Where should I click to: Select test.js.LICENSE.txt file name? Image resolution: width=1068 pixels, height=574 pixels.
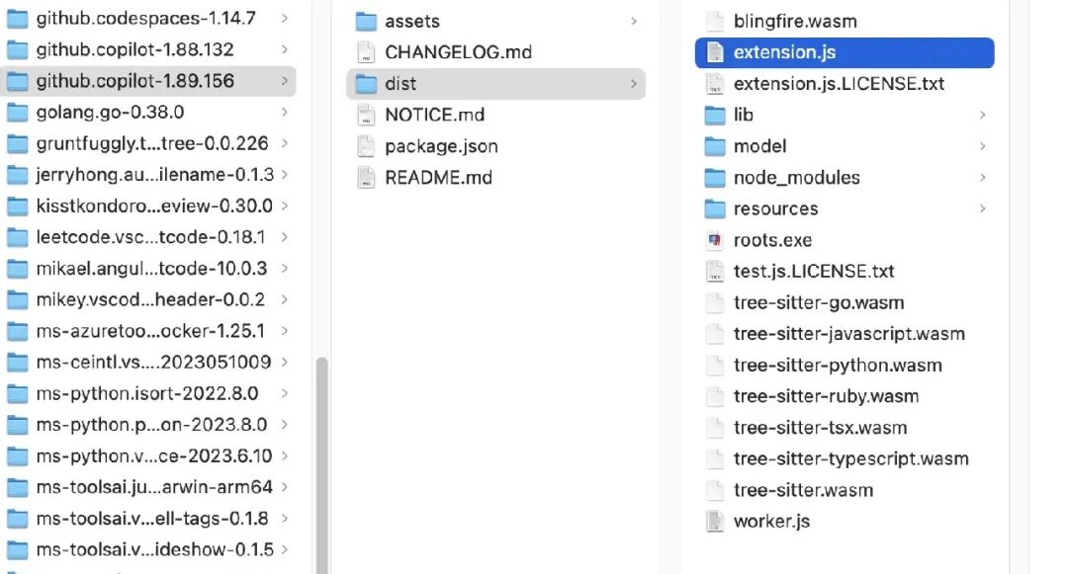814,272
